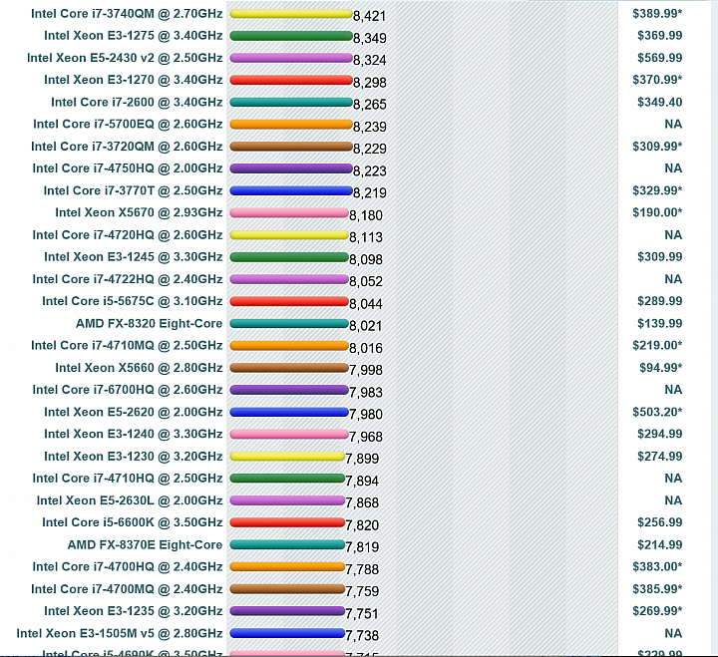Image resolution: width=718 pixels, height=657 pixels.
Task: Click Intel Core i7-3720QM @ 2.60GHz
Action: coord(127,147)
